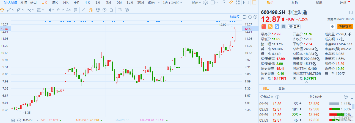Open the 分析 analysis tab
This screenshot has width=355, height=123.
point(295,2)
